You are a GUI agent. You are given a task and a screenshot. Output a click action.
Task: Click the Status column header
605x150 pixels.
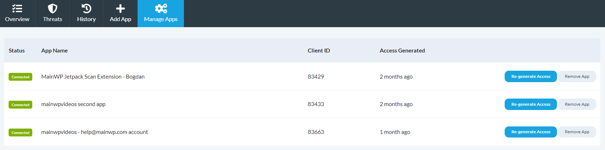click(x=17, y=51)
